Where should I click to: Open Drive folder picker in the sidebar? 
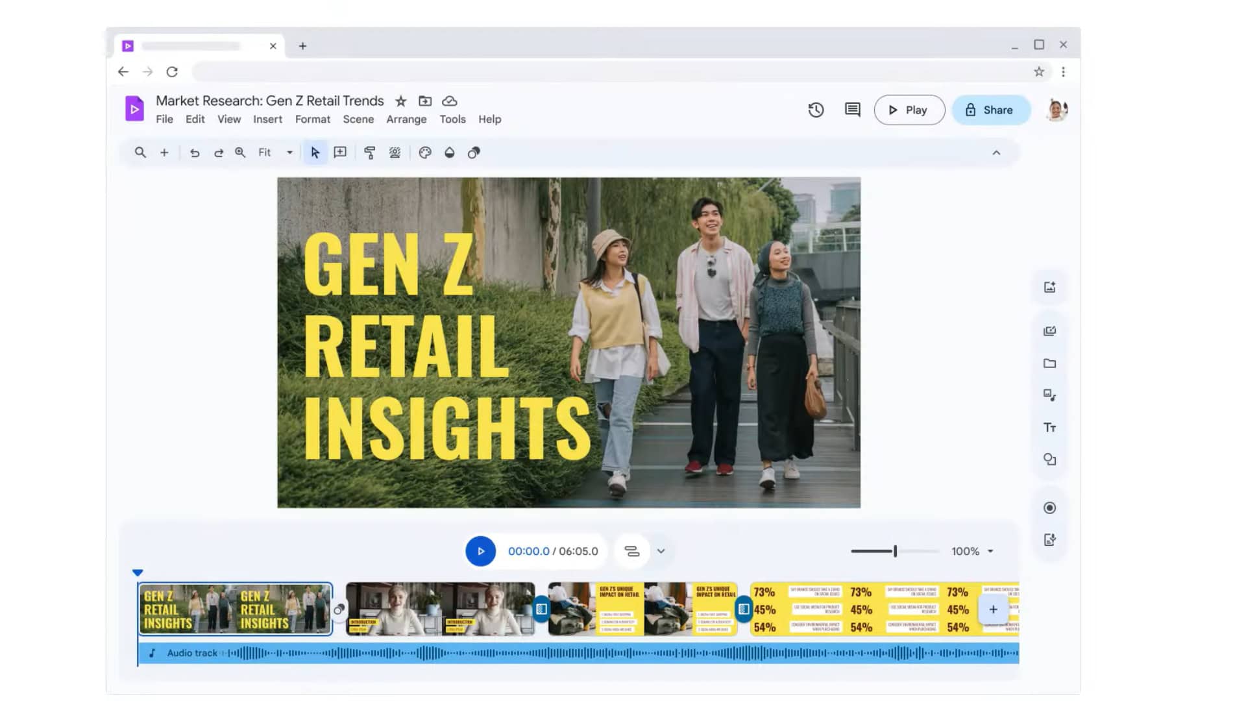(x=1049, y=363)
